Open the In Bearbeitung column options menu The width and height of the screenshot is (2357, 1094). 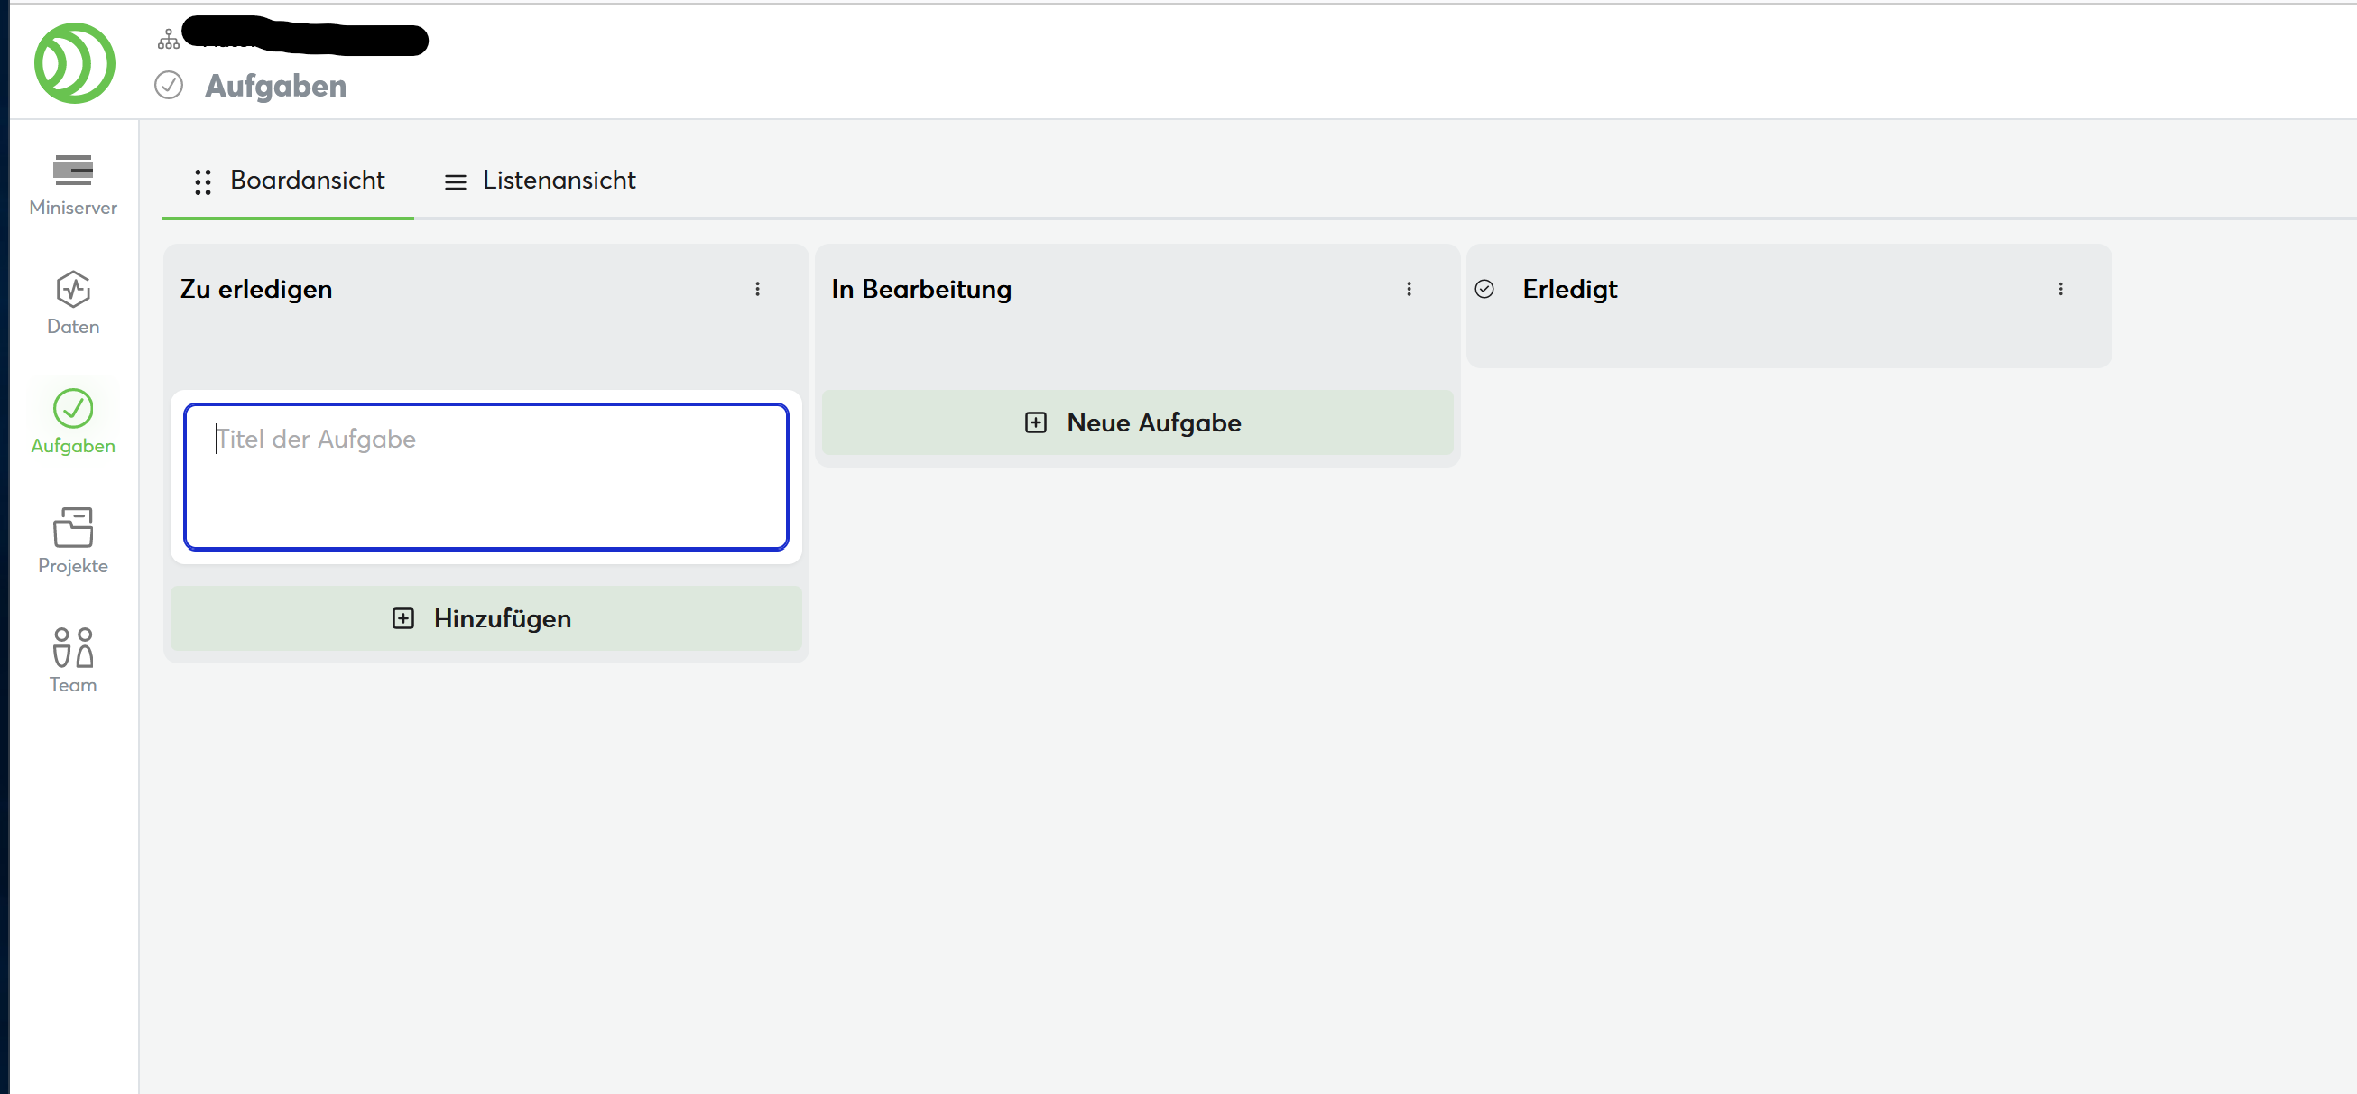coord(1410,289)
